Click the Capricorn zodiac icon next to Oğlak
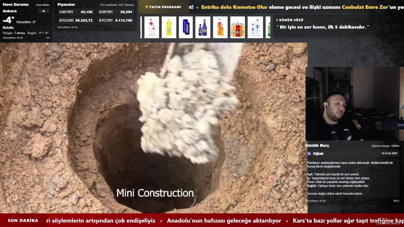The image size is (404, 227). (309, 154)
